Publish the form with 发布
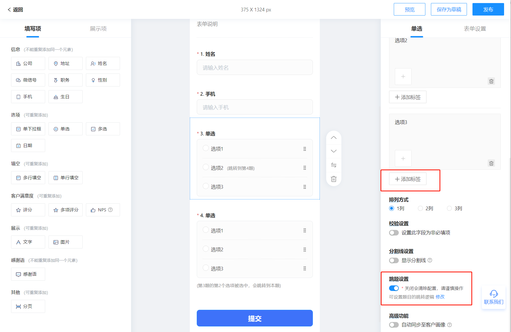This screenshot has width=511, height=332. click(488, 9)
